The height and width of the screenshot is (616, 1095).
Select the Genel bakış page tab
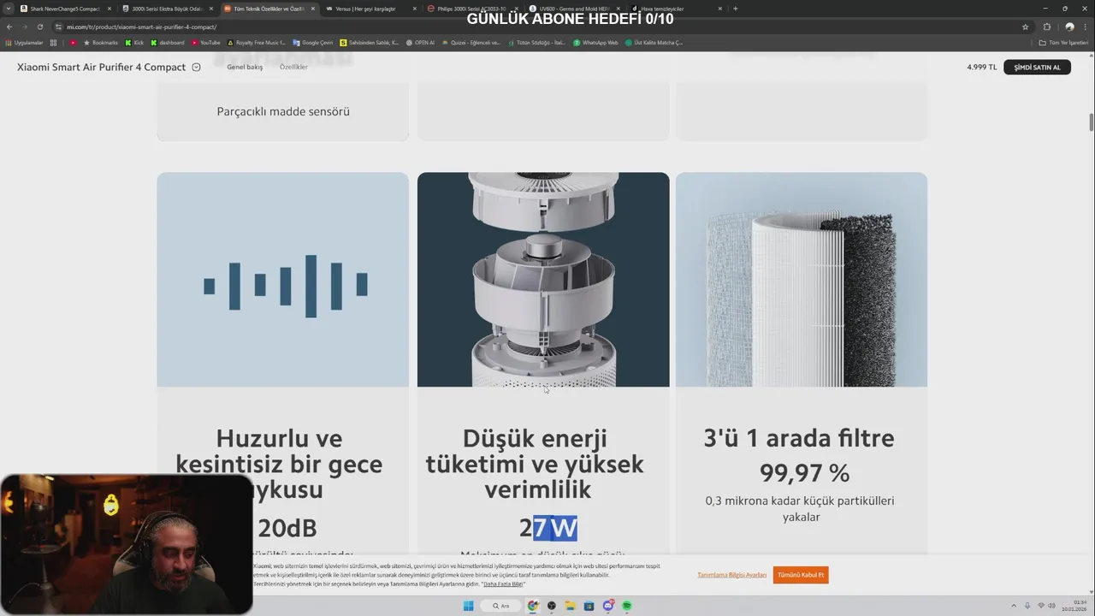pyautogui.click(x=245, y=67)
